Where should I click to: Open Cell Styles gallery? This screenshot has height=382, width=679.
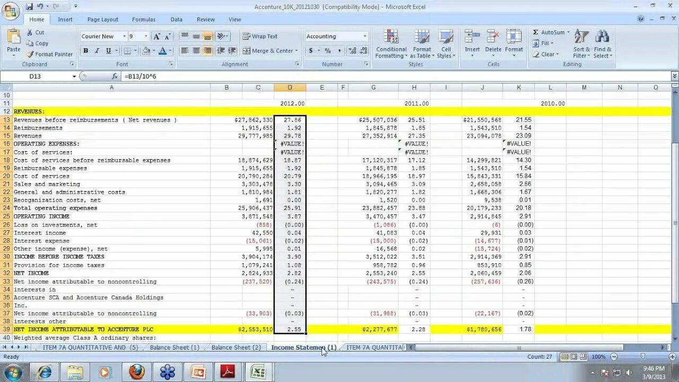pos(446,44)
